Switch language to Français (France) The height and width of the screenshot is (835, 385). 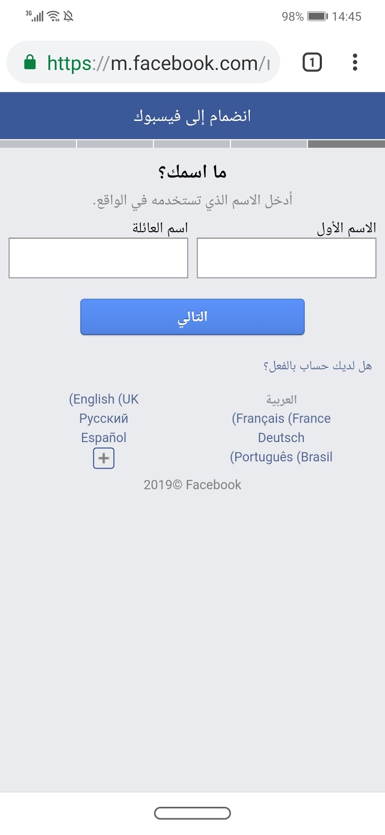point(281,419)
